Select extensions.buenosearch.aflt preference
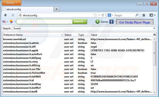Image resolution: width=159 pixels, height=97 pixels. [x=78, y=47]
